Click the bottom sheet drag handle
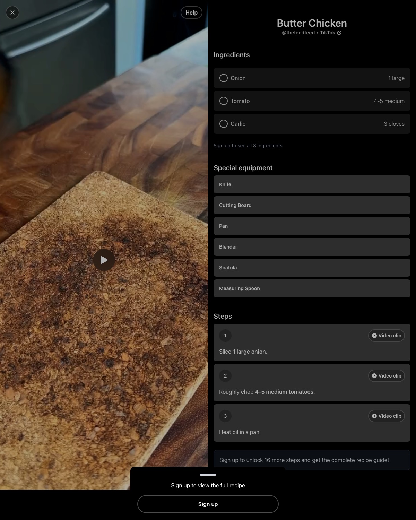 click(x=208, y=475)
